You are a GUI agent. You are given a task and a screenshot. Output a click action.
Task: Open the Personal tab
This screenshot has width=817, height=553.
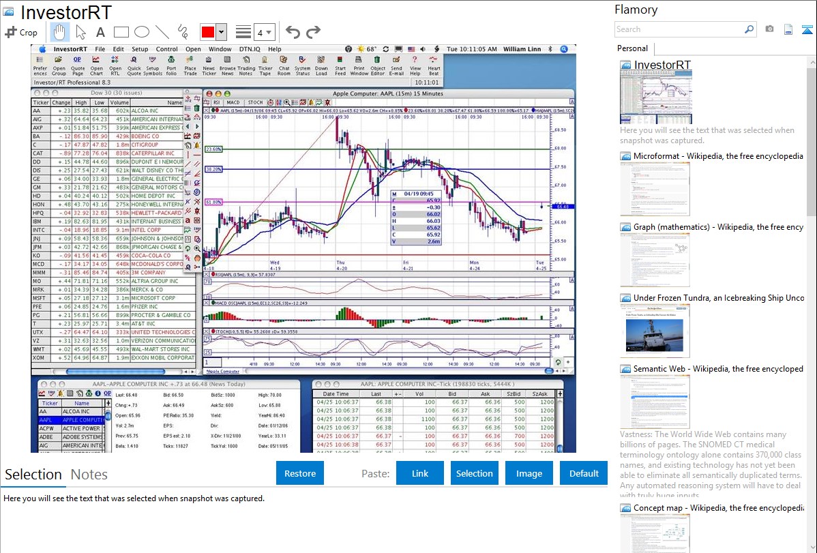coord(632,48)
